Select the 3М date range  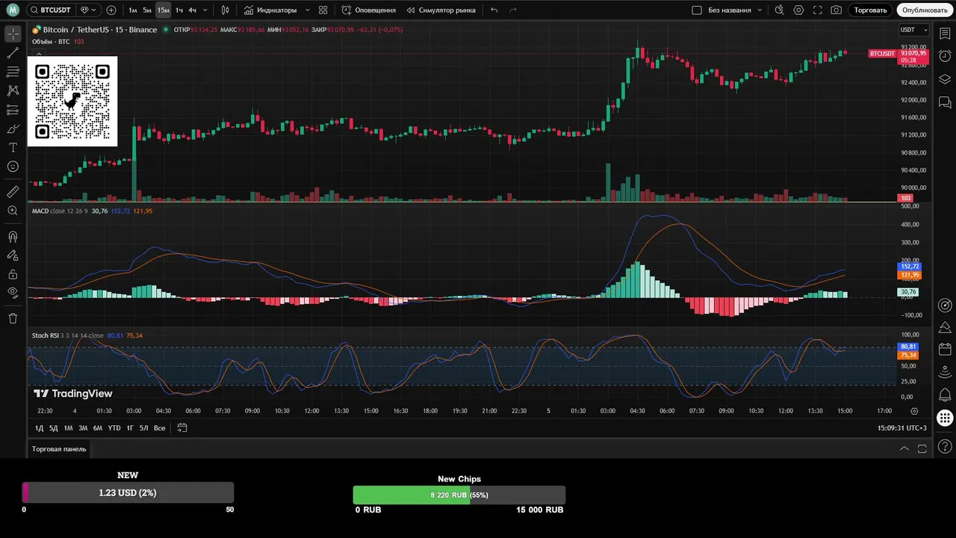[83, 428]
